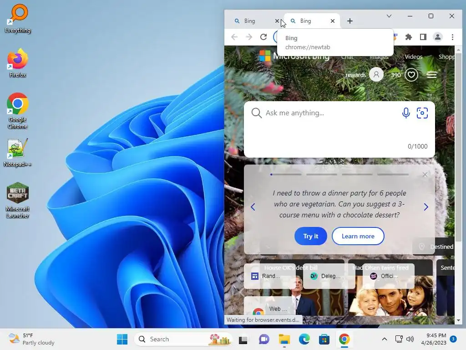466x350 pixels.
Task: Open Microsoft Store from taskbar
Action: point(324,339)
